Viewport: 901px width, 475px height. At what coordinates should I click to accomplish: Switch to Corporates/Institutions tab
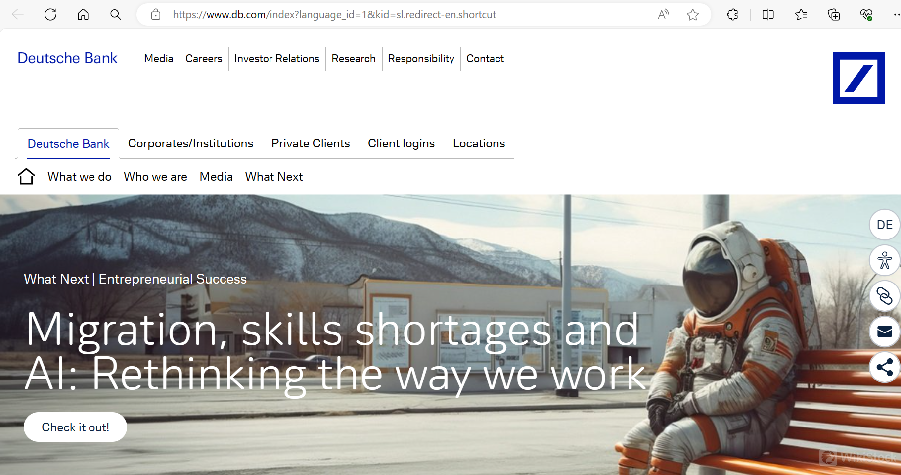click(190, 143)
